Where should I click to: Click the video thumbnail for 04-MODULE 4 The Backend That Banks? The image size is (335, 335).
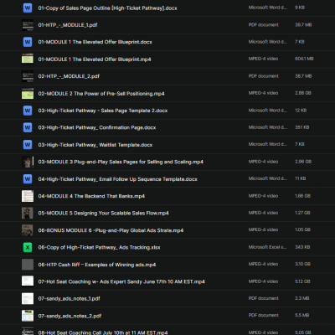pyautogui.click(x=28, y=196)
